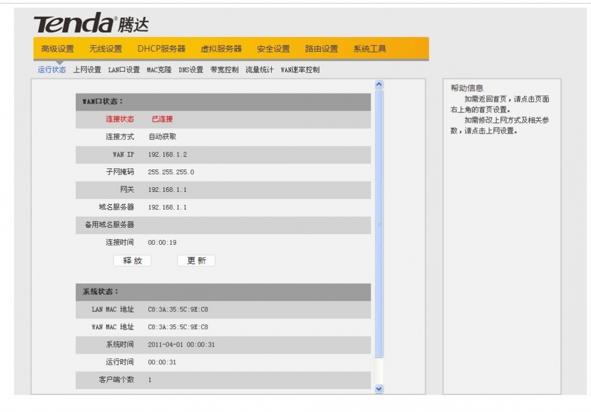Switch to the DNS设置 sub-tab
The width and height of the screenshot is (591, 412).
pyautogui.click(x=191, y=70)
